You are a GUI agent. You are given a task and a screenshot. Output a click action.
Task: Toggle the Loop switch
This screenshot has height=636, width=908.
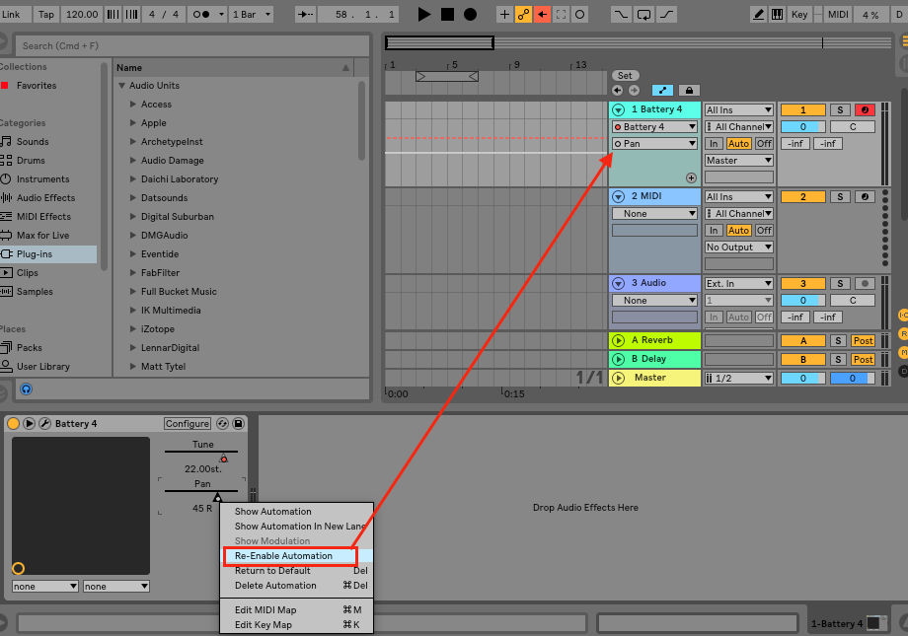(643, 15)
